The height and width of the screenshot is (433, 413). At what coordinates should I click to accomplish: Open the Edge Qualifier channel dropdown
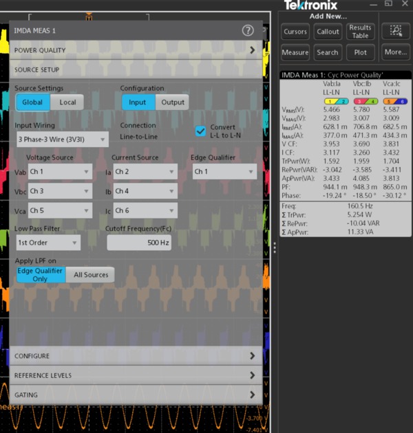coord(224,172)
